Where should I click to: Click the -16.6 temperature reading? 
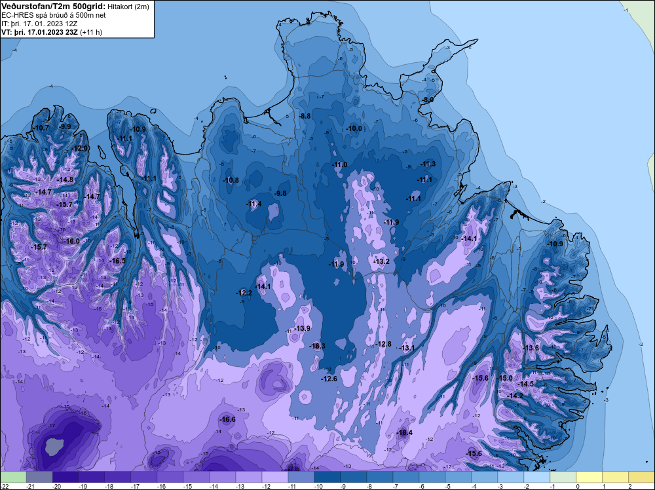click(228, 419)
